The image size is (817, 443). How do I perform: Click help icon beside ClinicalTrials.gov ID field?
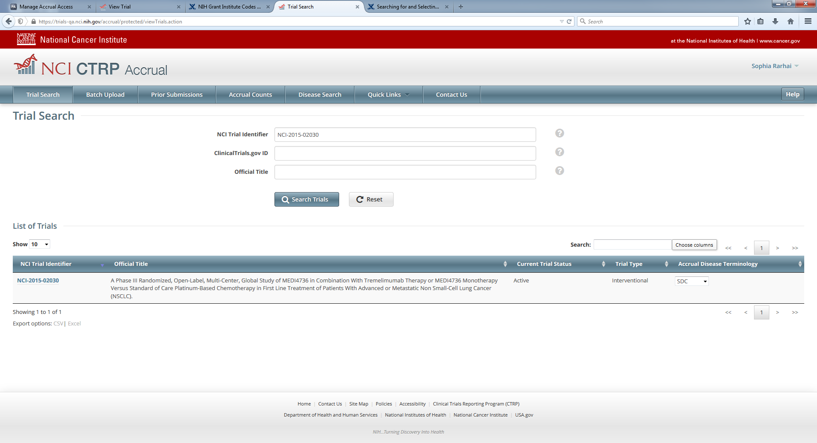click(560, 152)
